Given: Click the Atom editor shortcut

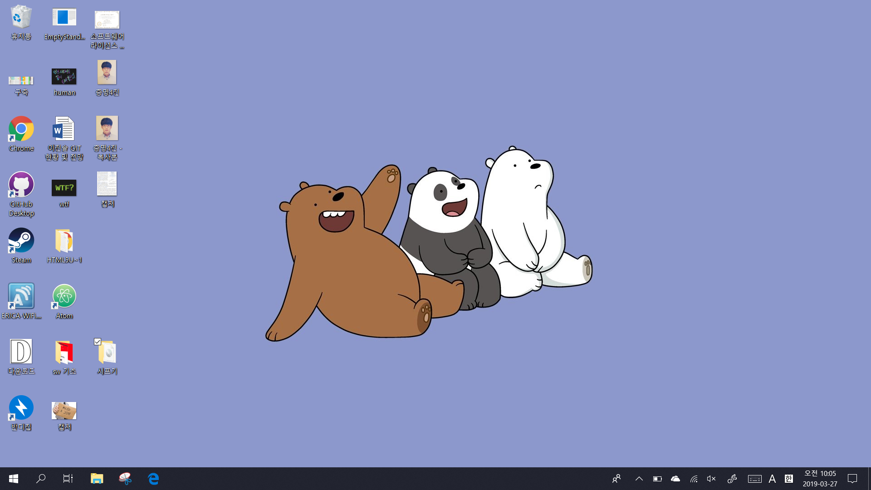Looking at the screenshot, I should pyautogui.click(x=64, y=296).
